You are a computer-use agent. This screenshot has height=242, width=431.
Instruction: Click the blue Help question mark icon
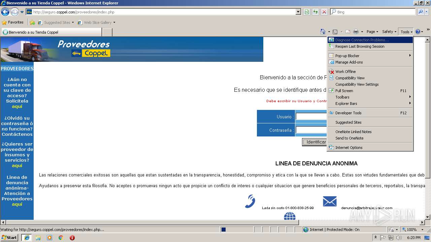(418, 32)
